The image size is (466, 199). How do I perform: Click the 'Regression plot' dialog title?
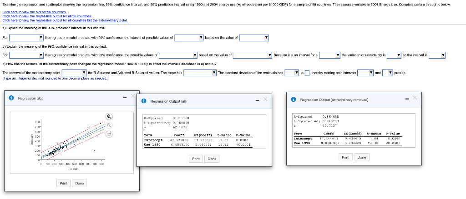pyautogui.click(x=30, y=98)
